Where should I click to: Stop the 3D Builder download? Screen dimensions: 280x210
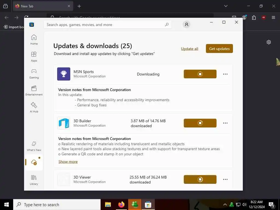click(x=200, y=123)
